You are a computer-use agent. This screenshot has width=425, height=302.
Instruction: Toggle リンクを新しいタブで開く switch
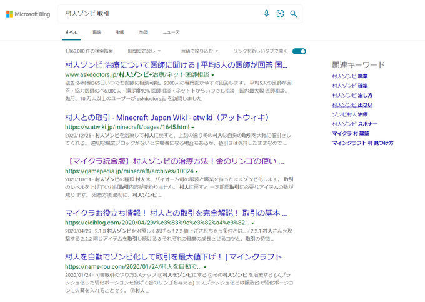(x=299, y=51)
